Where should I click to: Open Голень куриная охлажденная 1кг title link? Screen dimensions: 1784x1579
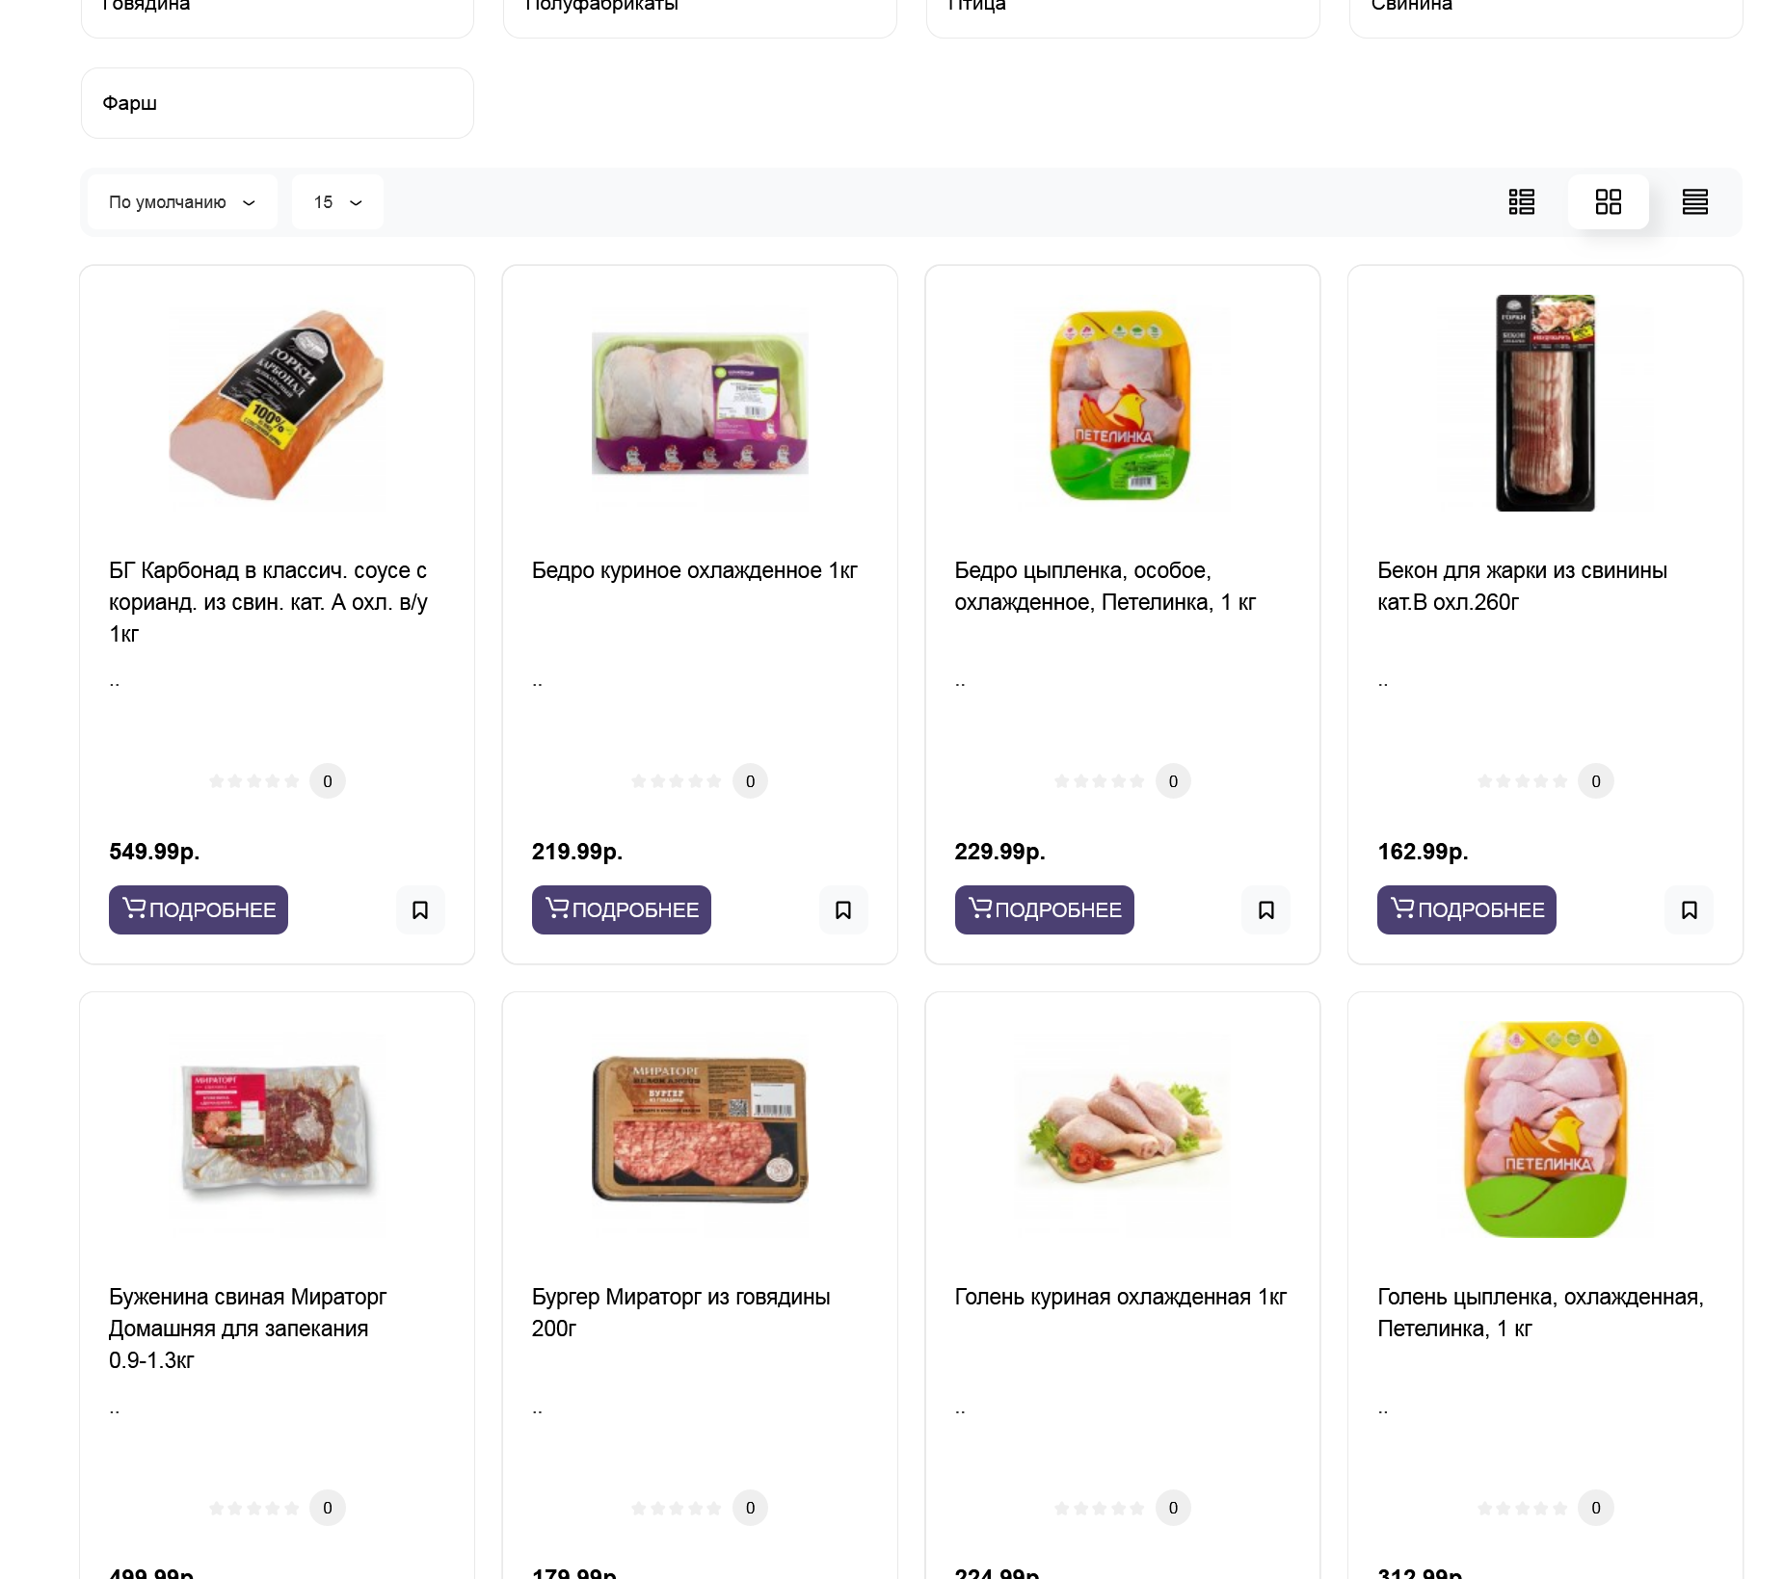[x=1121, y=1298]
